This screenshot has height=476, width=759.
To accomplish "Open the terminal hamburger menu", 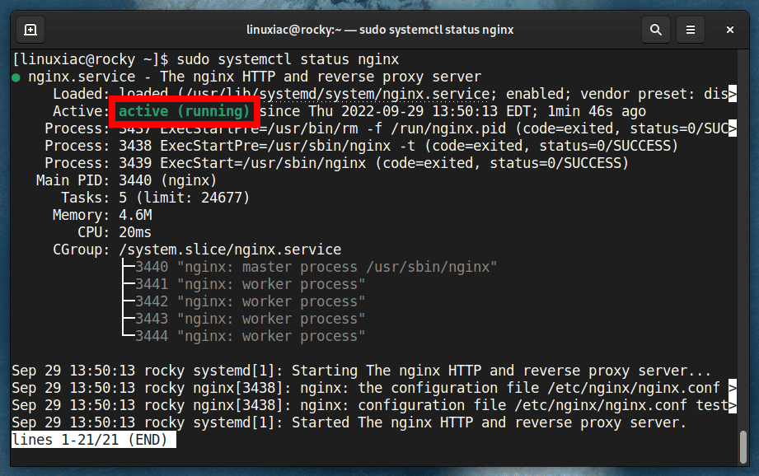I will click(691, 30).
